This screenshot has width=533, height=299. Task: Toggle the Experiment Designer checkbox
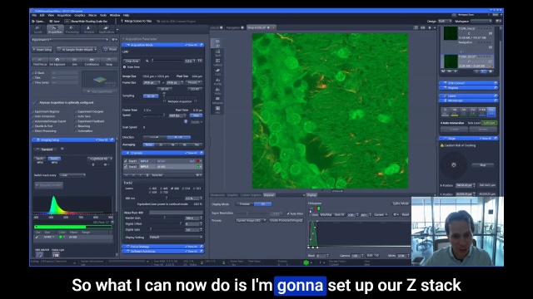pos(76,111)
